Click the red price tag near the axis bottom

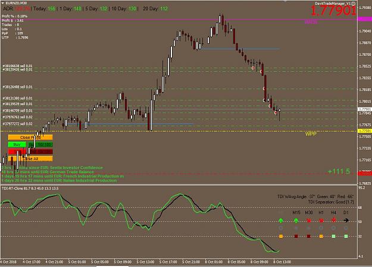(365, 173)
